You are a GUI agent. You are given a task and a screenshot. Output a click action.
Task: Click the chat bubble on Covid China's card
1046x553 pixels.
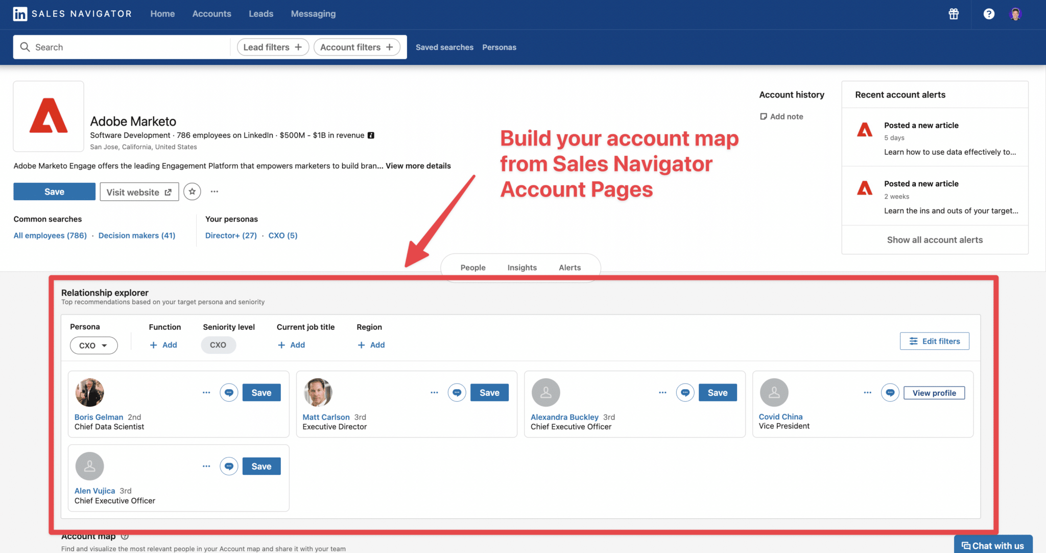890,392
